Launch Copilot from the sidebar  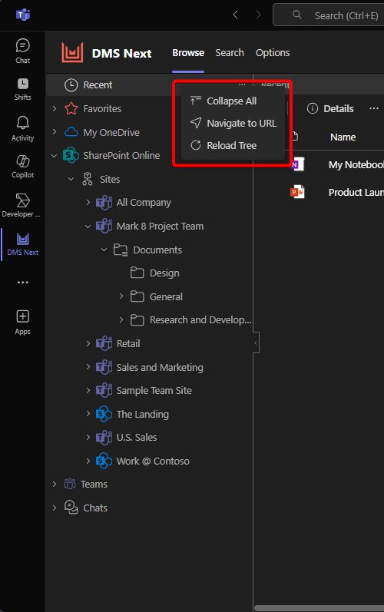[22, 167]
